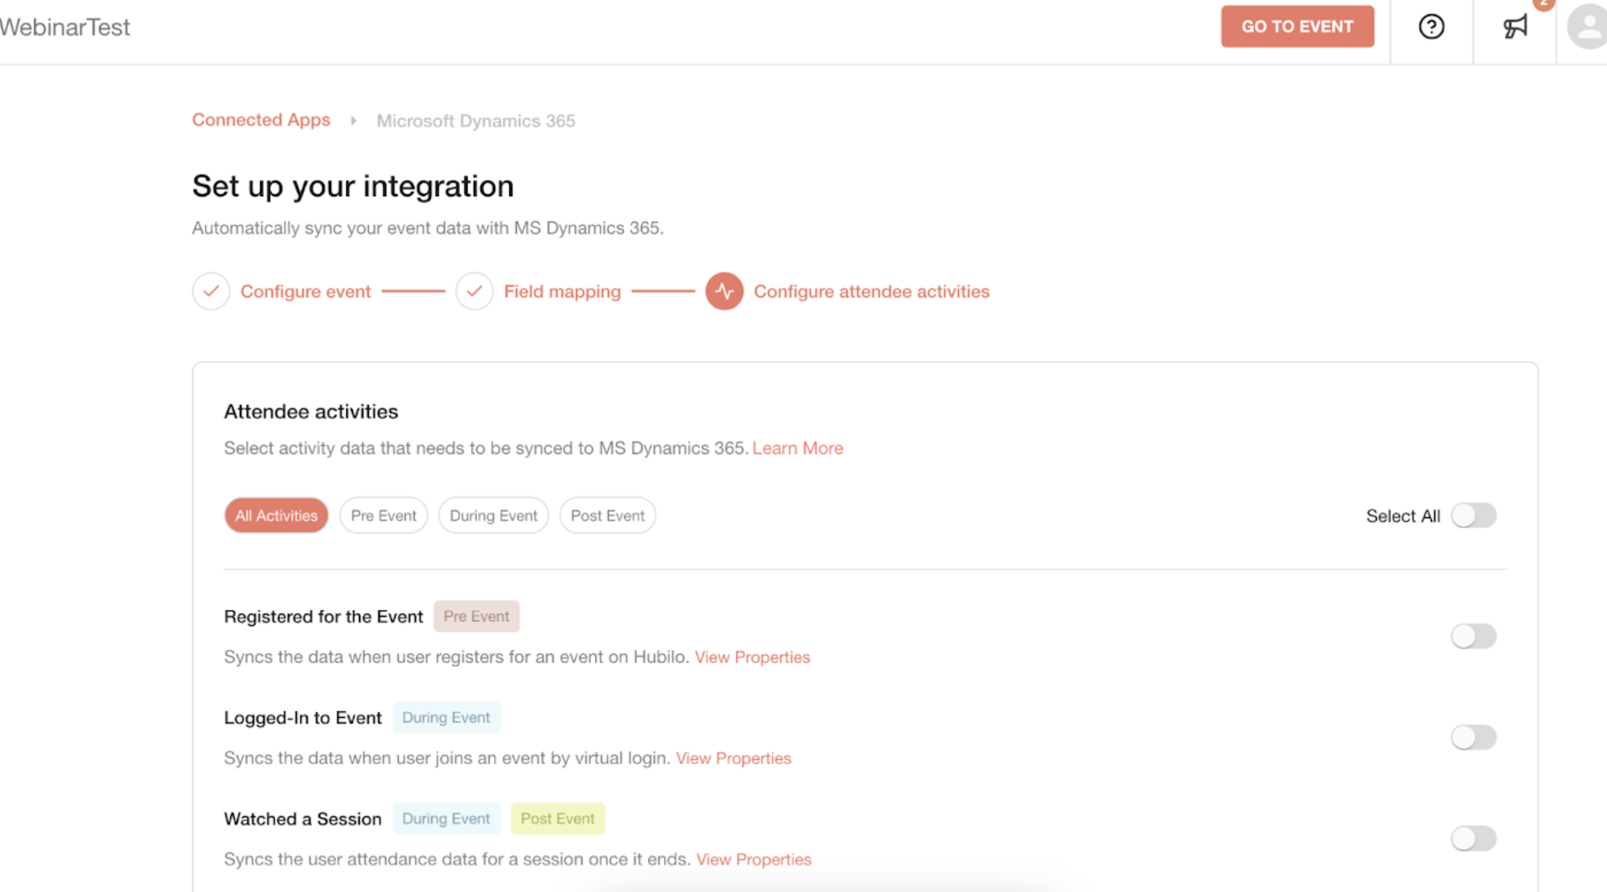The image size is (1607, 892).
Task: Select the All Activities filter tab
Action: pyautogui.click(x=276, y=516)
